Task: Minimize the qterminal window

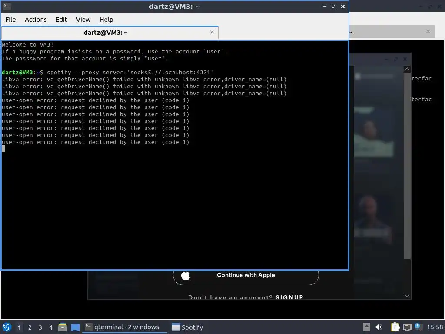Action: click(324, 6)
